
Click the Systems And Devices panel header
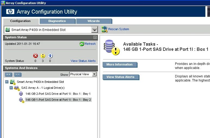click(x=50, y=68)
